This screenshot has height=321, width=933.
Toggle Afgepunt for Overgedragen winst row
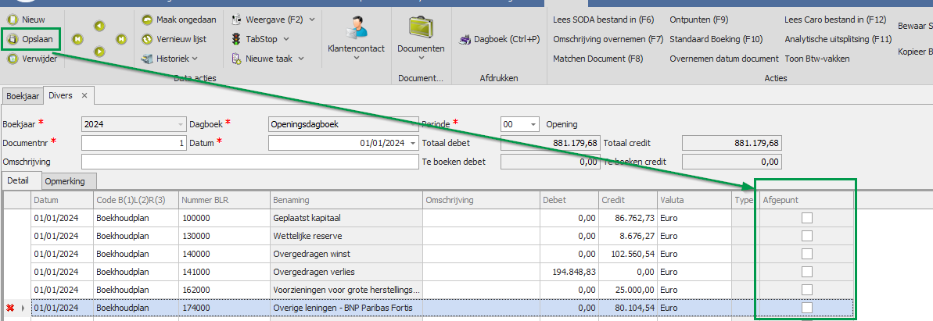[806, 254]
